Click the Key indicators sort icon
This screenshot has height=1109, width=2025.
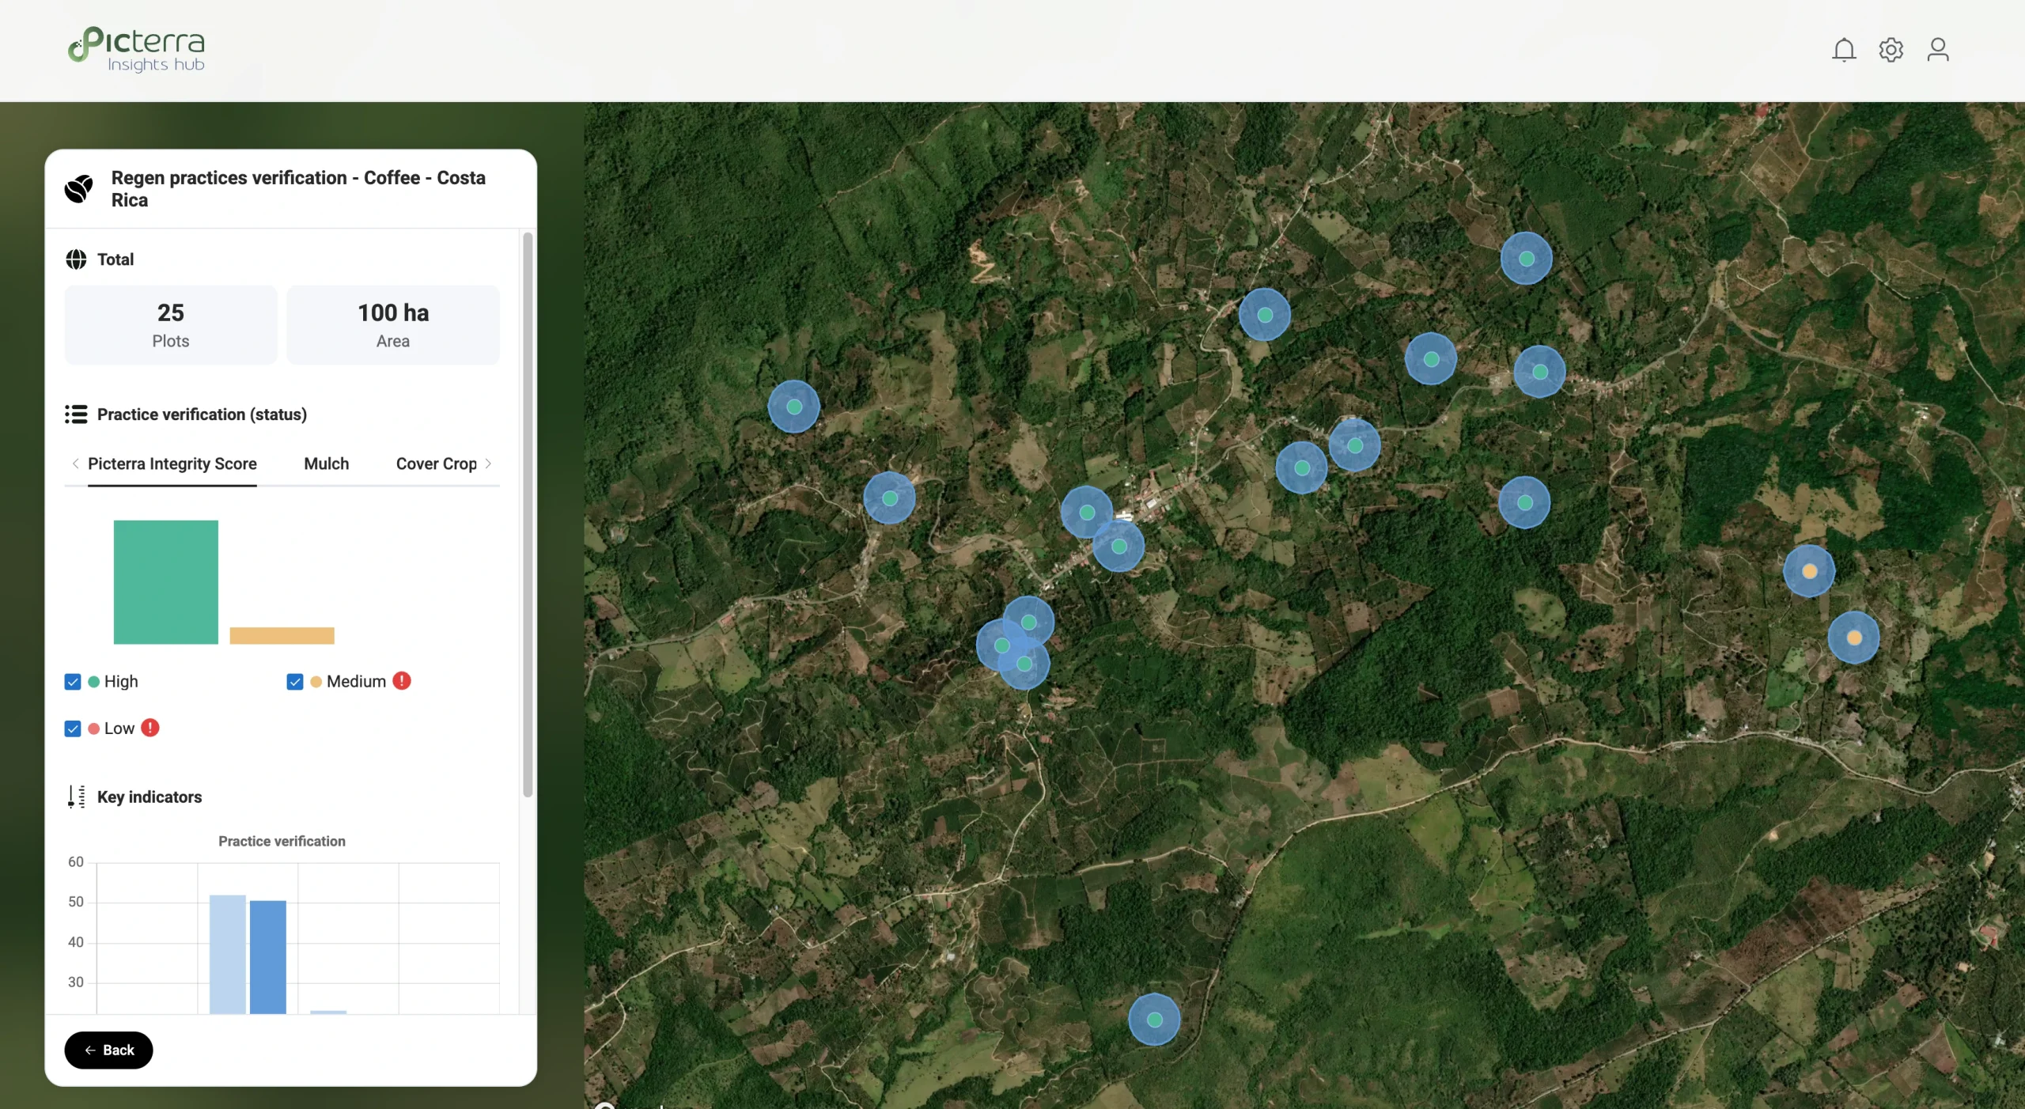pyautogui.click(x=76, y=797)
